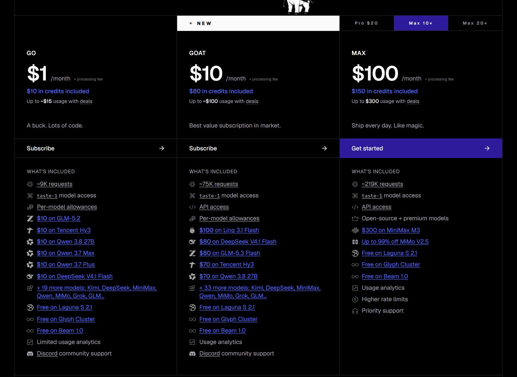The width and height of the screenshot is (517, 377).
Task: Open Free on Beam 1.0 in GO plan
Action: (60, 330)
